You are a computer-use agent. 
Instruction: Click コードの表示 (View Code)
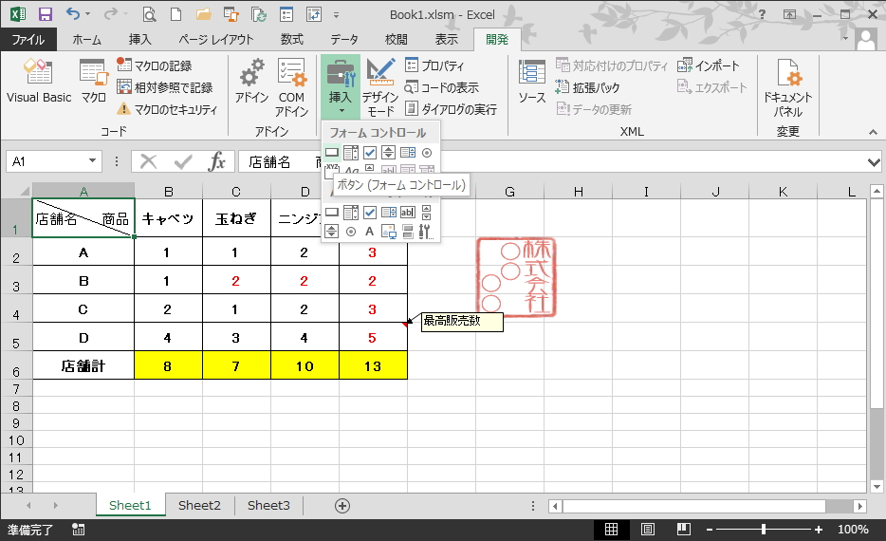(442, 87)
